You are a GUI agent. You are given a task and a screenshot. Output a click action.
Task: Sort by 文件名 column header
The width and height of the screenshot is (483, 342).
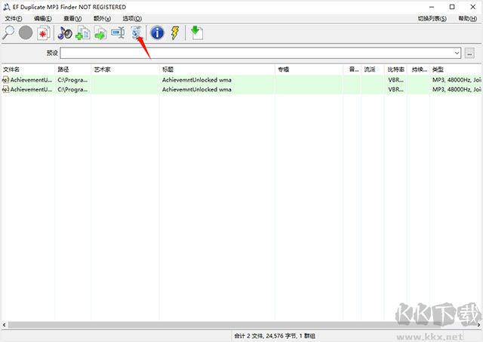(x=28, y=69)
